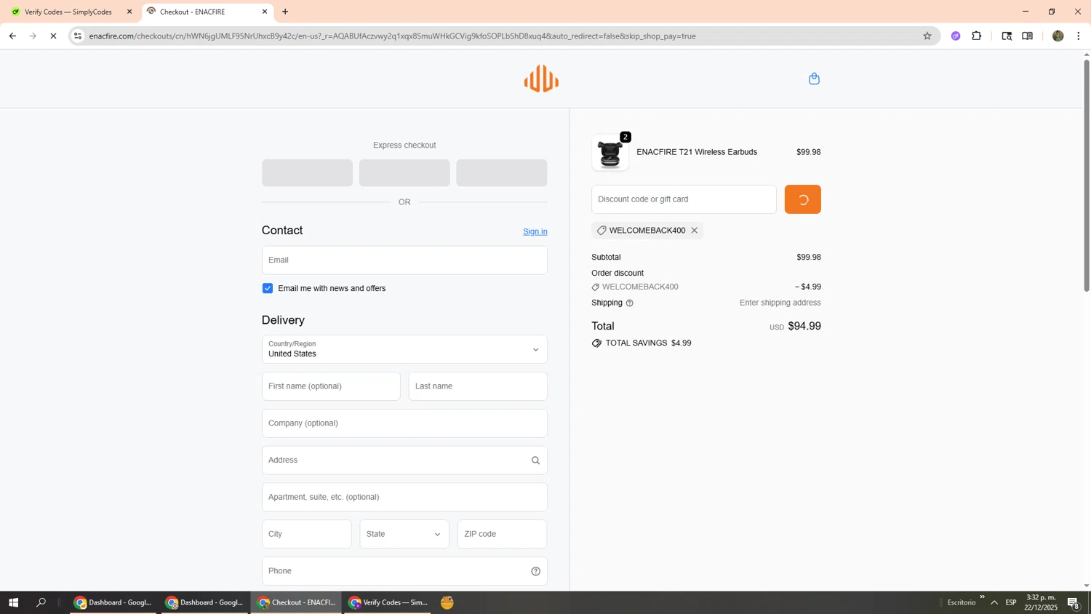Open the shopping bag cart icon

814,79
